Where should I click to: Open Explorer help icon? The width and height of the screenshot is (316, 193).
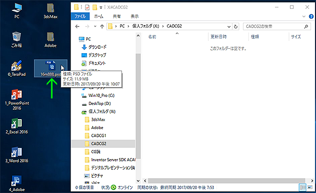[x=311, y=16]
